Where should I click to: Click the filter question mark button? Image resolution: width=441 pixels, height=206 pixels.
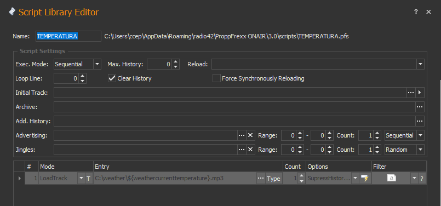(422, 179)
